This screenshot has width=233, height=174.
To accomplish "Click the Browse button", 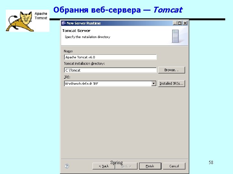I will [172, 70].
